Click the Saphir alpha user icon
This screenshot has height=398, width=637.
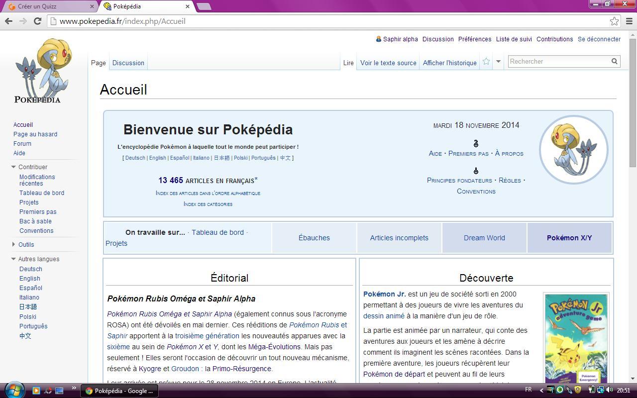point(378,39)
